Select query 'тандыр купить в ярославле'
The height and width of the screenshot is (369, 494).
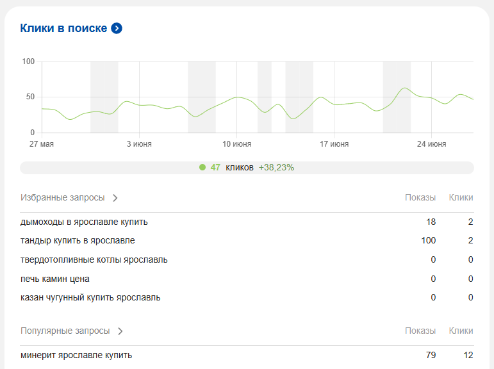(78, 240)
